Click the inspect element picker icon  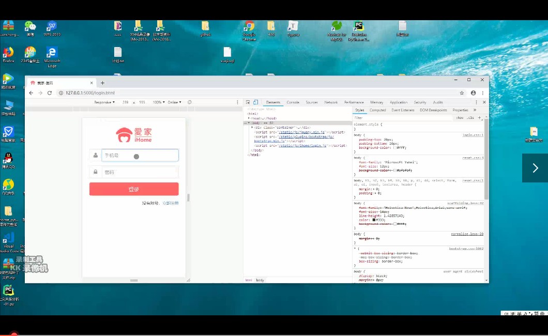[x=248, y=102]
